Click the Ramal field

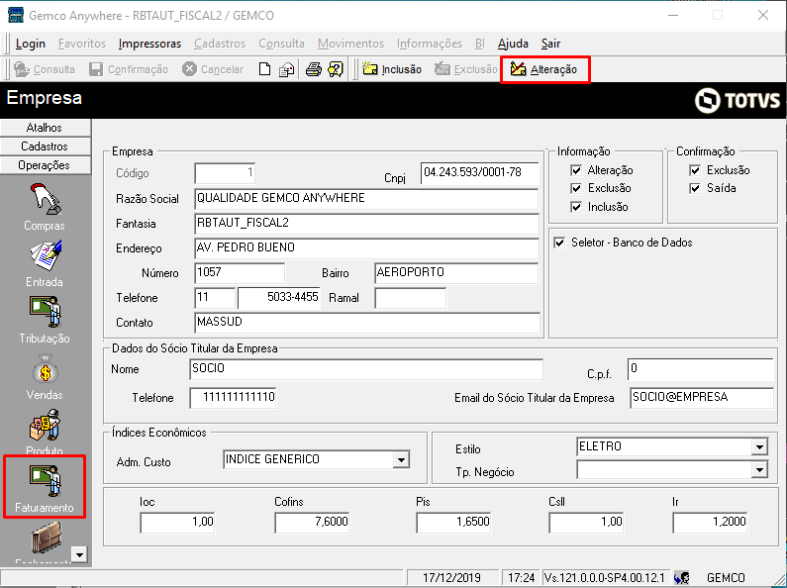click(x=410, y=298)
